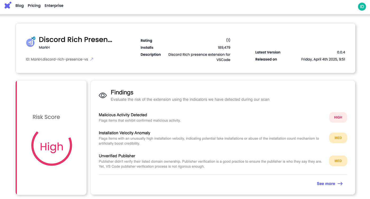Screen dimensions: 370x199
Task: Click the MED badge for Installation Velocity Anomaly
Action: (338, 138)
